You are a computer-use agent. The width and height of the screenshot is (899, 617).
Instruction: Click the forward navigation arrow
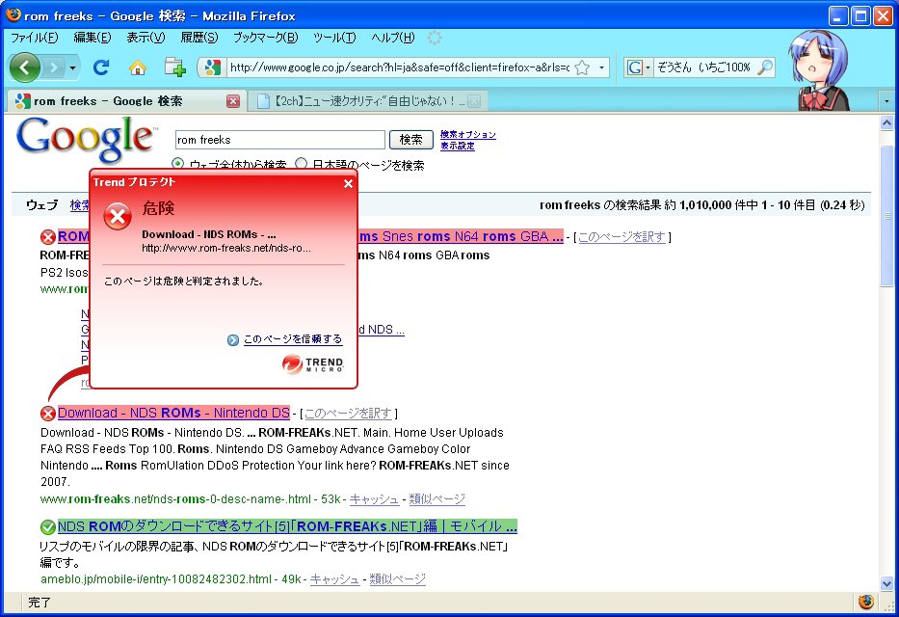(x=54, y=67)
